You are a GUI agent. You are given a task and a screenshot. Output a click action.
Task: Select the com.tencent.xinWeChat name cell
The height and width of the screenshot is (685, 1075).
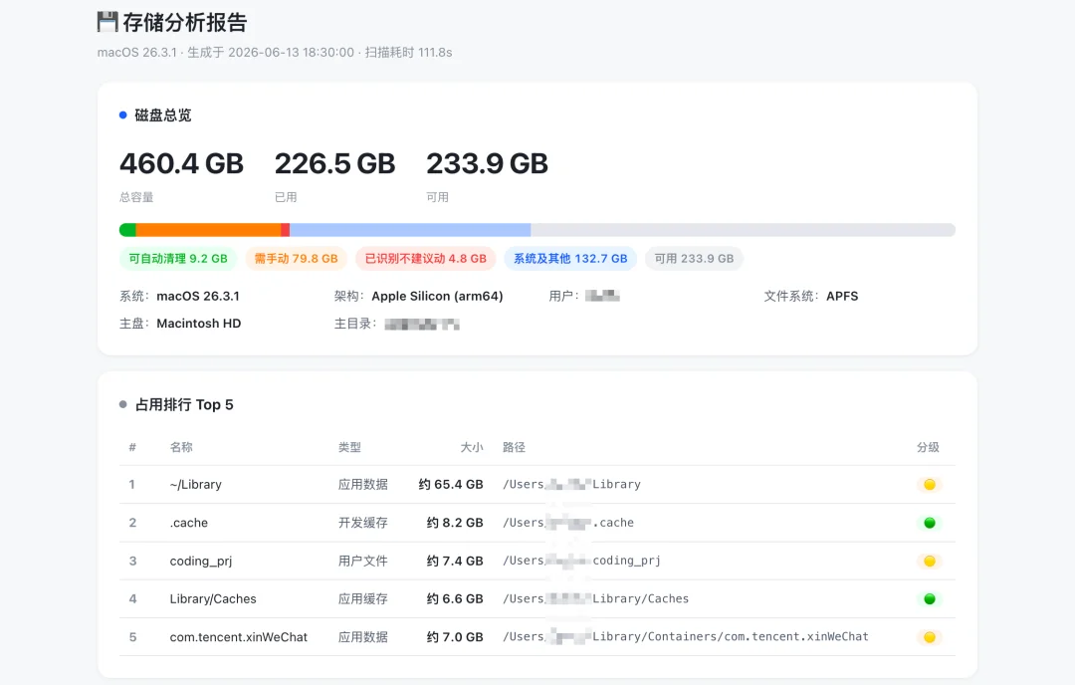[239, 637]
